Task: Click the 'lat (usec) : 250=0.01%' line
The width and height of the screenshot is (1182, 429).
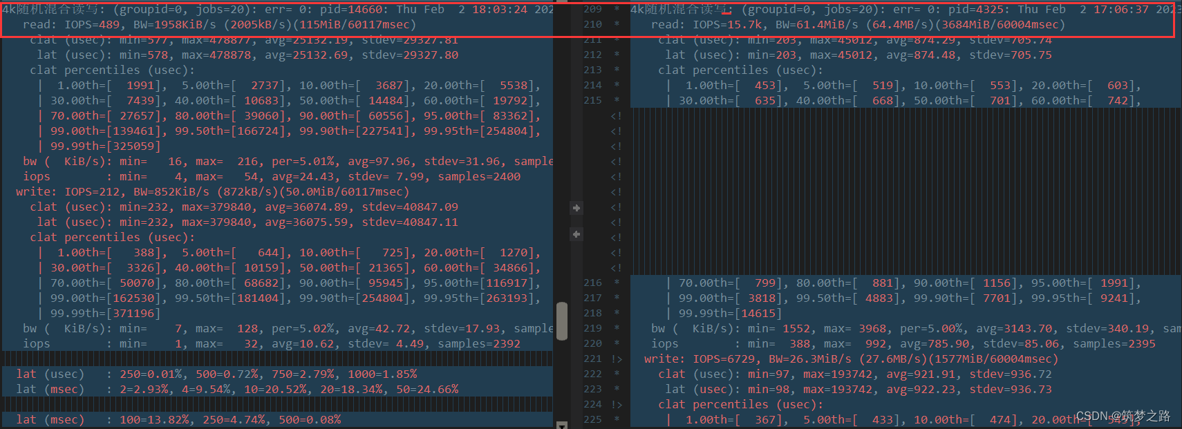Action: pyautogui.click(x=216, y=374)
